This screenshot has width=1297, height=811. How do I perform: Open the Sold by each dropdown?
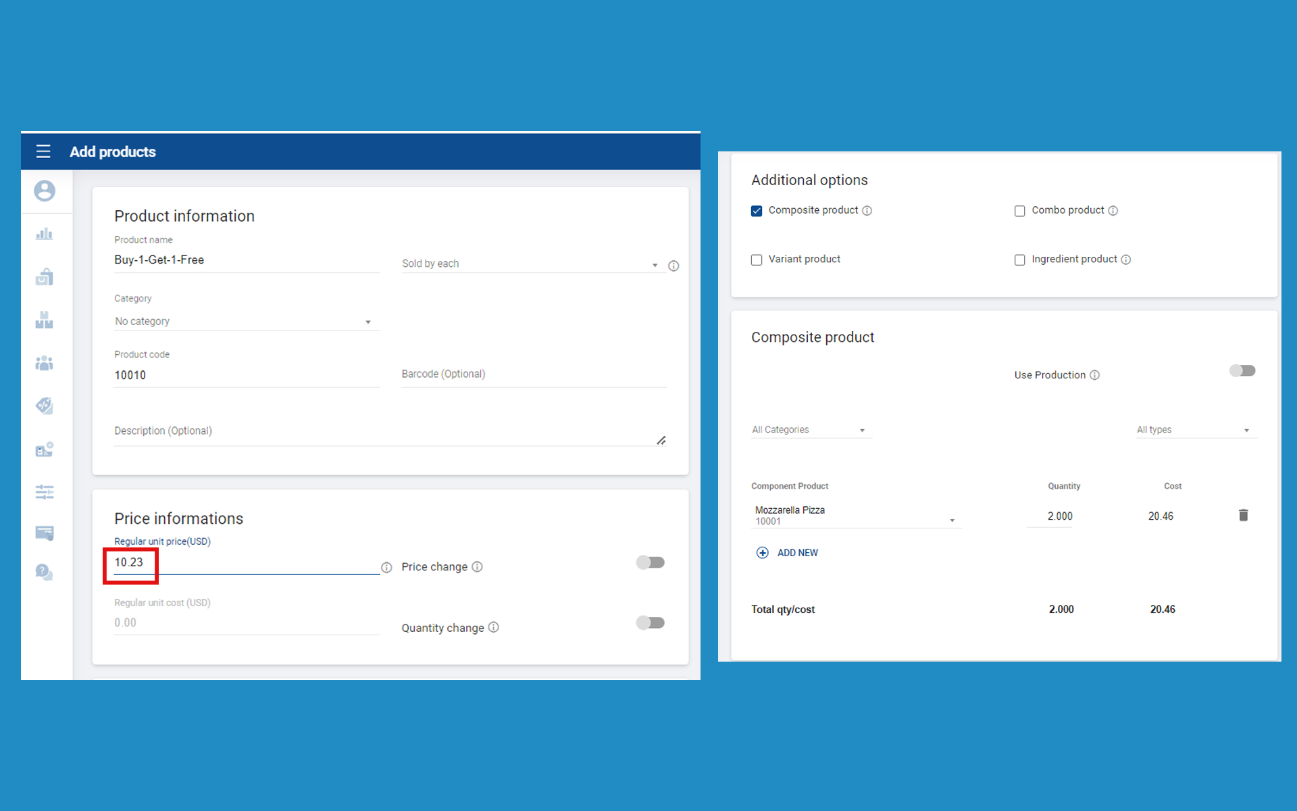click(529, 264)
